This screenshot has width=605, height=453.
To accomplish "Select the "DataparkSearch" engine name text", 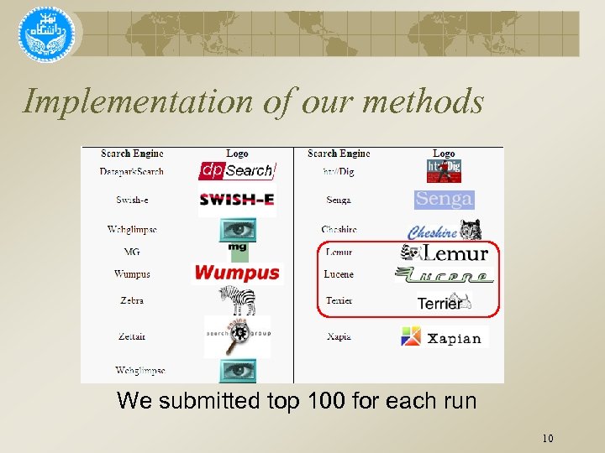I will (132, 171).
